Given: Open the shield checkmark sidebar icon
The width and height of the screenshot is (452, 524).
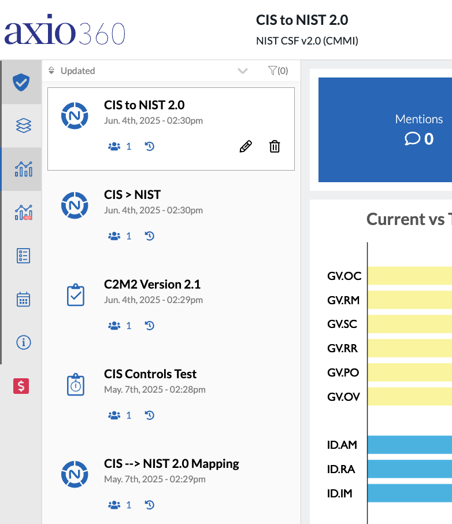Looking at the screenshot, I should tap(21, 82).
